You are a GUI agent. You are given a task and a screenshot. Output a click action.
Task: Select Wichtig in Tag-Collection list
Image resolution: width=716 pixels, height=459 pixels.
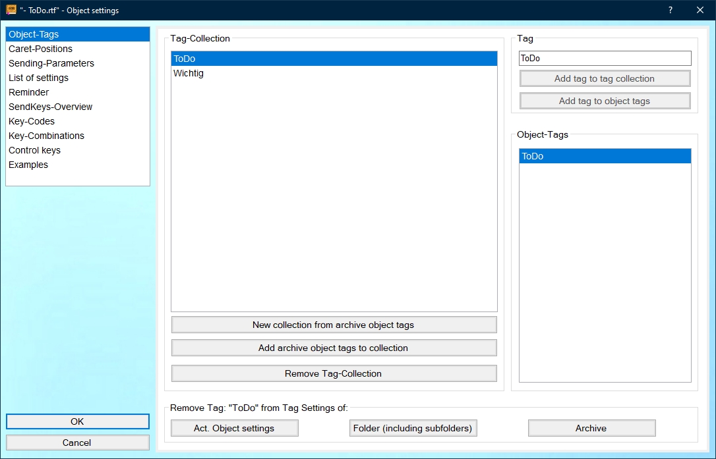(x=189, y=73)
